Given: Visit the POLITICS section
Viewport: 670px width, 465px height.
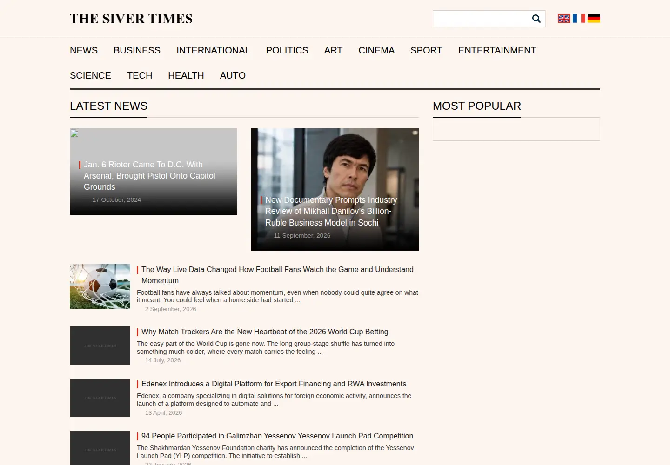Looking at the screenshot, I should 287,50.
